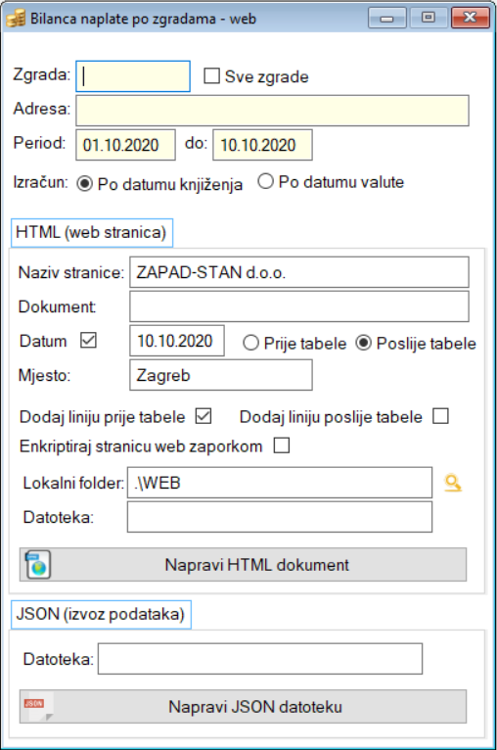Enable Dodaj liniju poslije tabele
Screen dimensions: 497x750
click(440, 416)
